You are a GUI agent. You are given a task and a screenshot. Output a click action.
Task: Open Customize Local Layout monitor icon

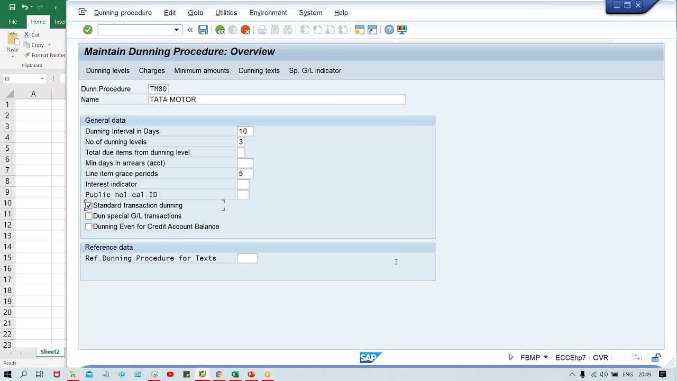coord(402,30)
